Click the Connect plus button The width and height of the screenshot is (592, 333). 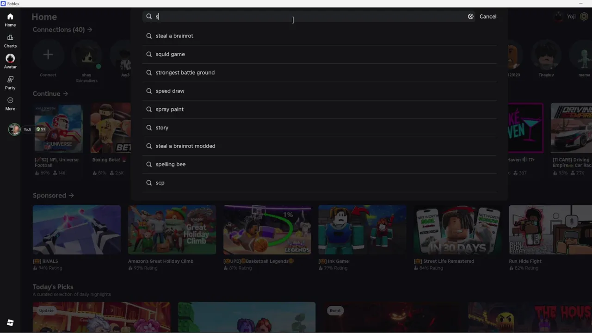click(48, 55)
